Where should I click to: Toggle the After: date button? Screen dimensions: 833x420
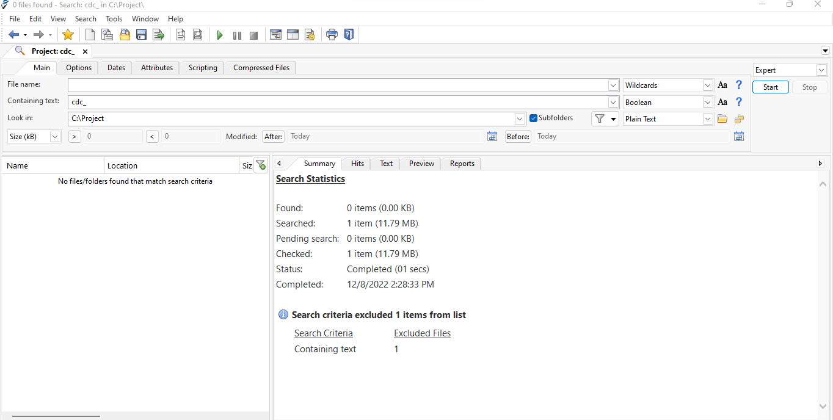click(x=273, y=137)
